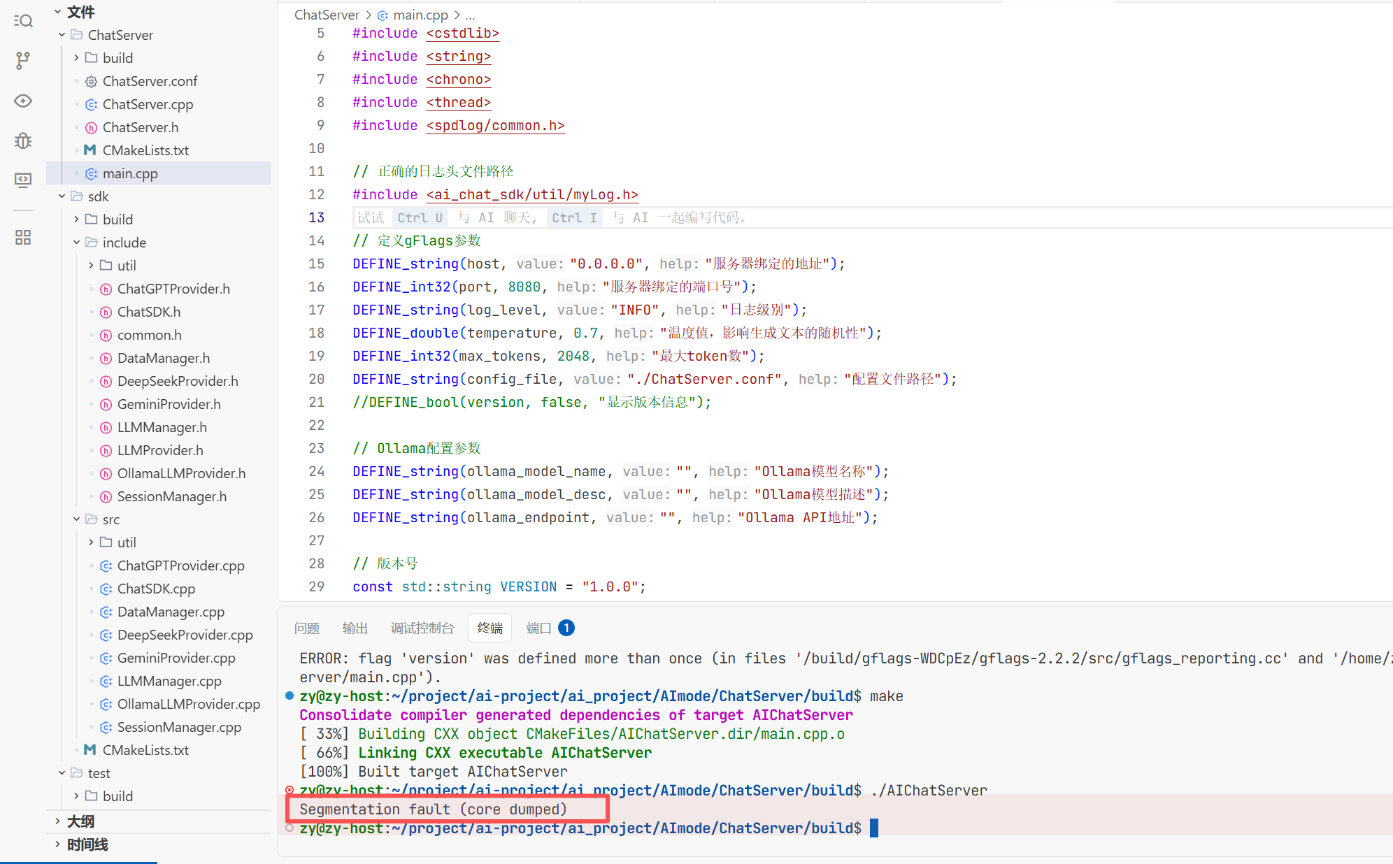Open ChatServer.conf gear file
The width and height of the screenshot is (1393, 864).
click(150, 81)
